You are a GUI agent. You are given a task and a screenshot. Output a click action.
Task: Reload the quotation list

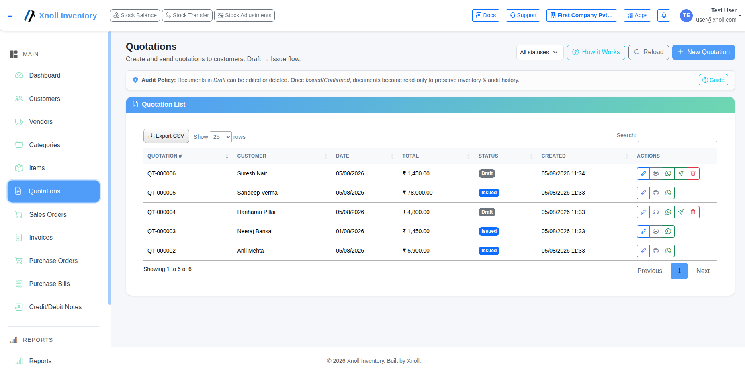[649, 52]
